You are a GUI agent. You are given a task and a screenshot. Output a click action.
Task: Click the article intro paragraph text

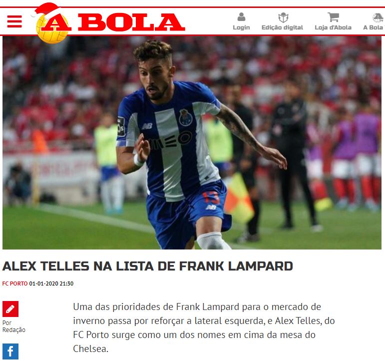[204, 328]
